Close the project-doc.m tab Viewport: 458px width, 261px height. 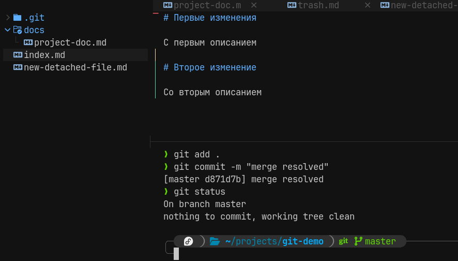[254, 5]
